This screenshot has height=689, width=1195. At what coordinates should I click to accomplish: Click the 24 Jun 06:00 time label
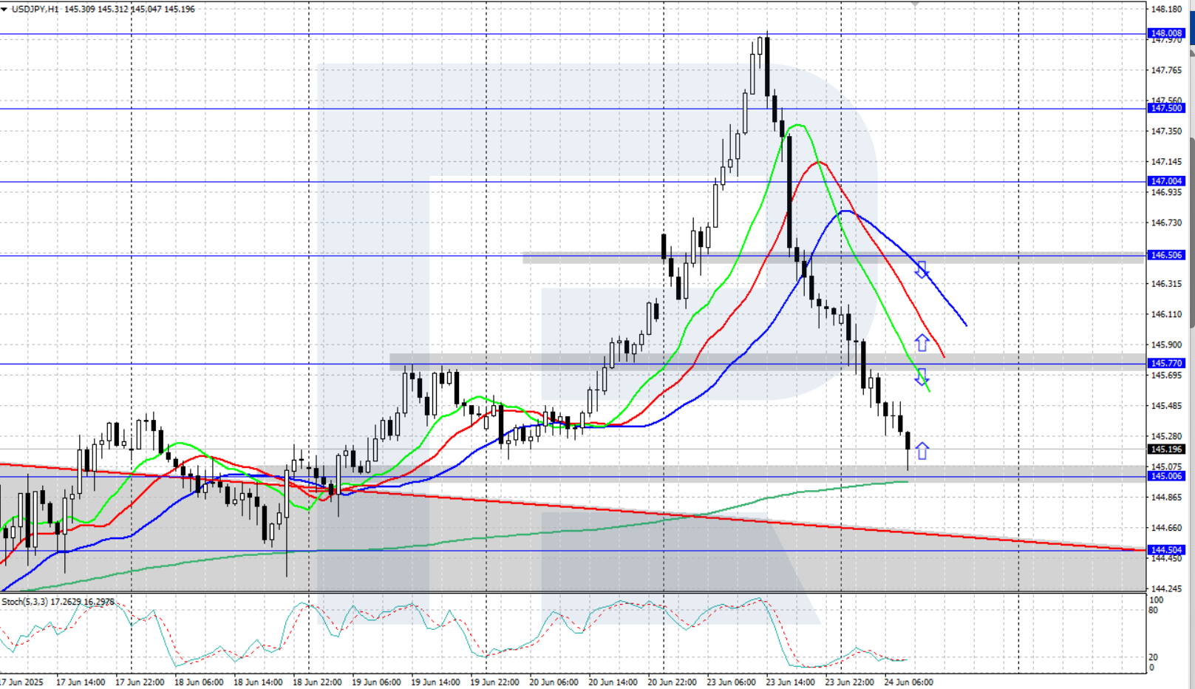(908, 682)
